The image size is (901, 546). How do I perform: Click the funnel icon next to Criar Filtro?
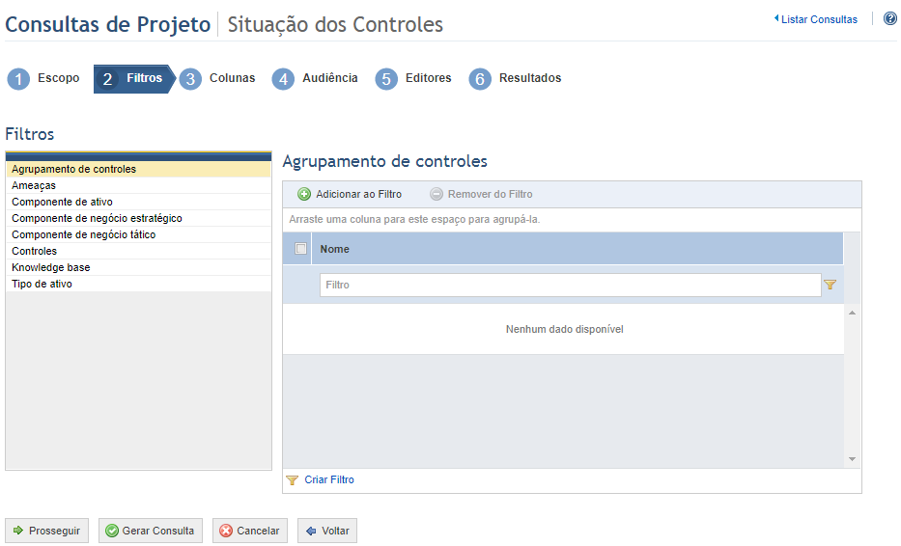(292, 480)
